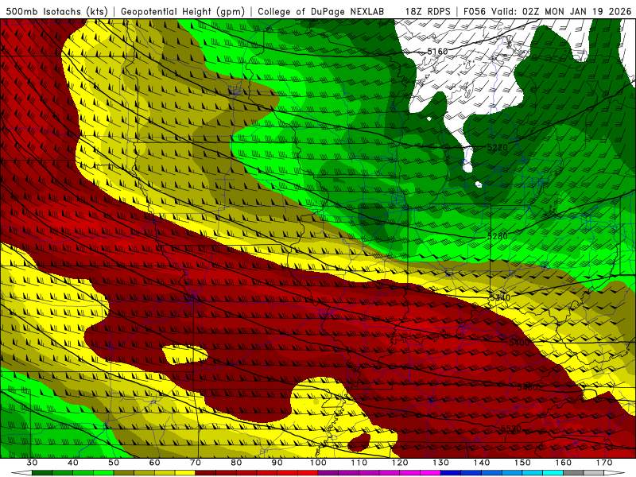Select the darkest green colorbar swatch at 30

click(x=42, y=473)
